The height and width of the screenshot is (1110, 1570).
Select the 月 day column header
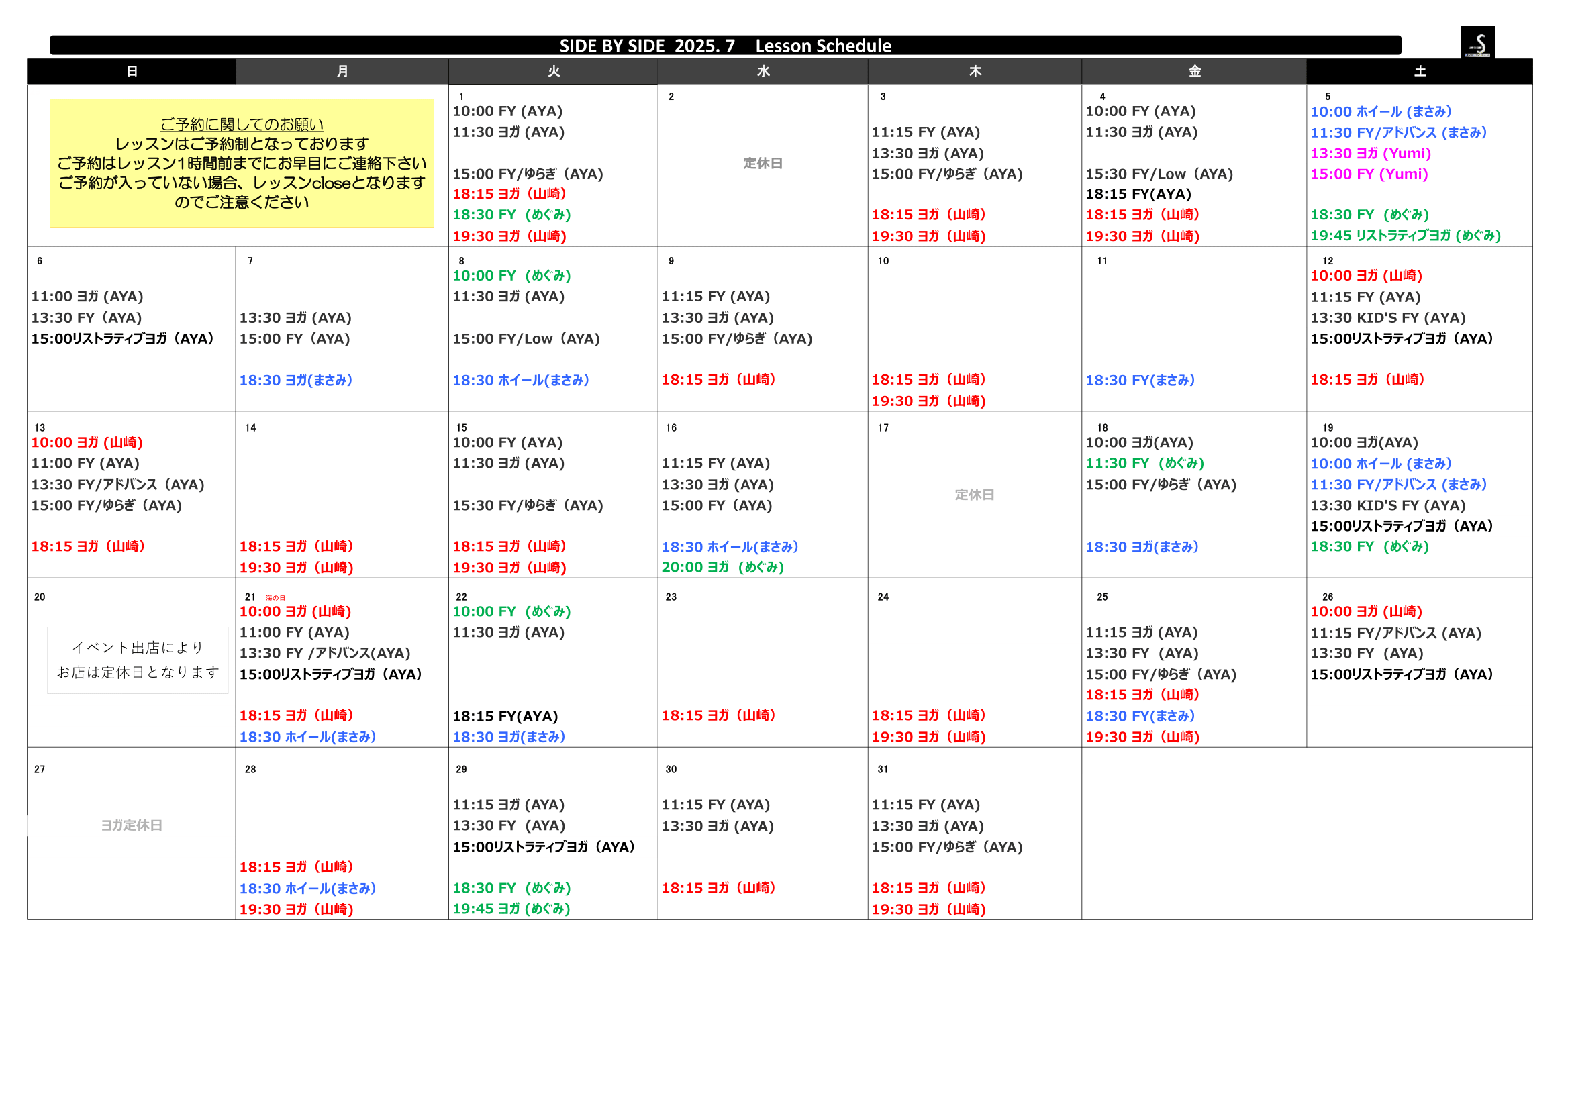342,71
